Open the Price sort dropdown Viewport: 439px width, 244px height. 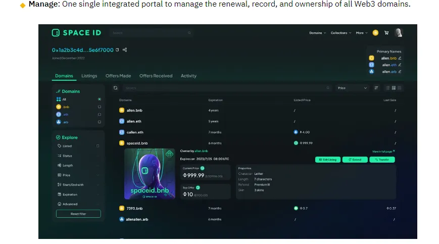(352, 88)
